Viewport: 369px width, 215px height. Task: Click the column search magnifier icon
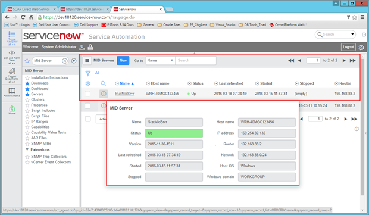click(x=103, y=83)
